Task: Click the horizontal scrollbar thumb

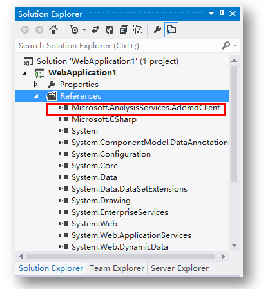Action: coord(121,256)
